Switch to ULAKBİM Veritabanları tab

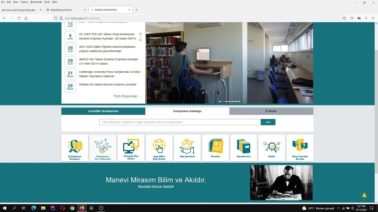pyautogui.click(x=103, y=111)
